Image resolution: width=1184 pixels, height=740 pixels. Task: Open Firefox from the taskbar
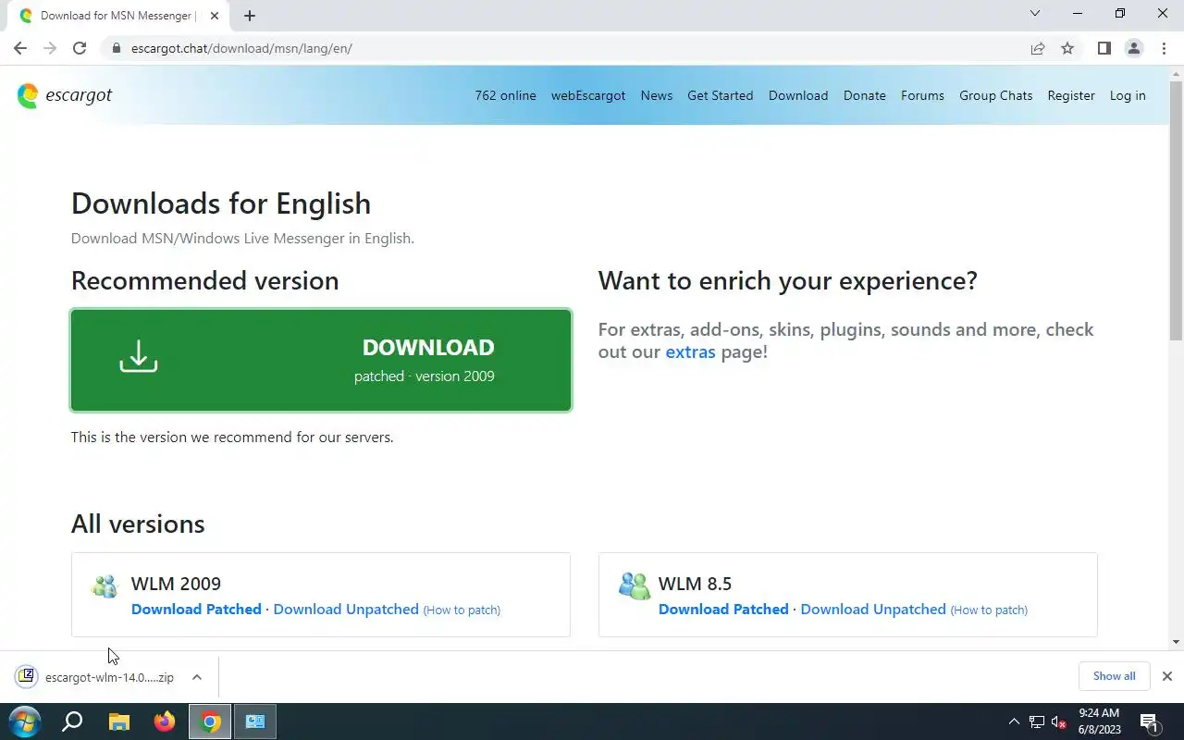point(165,721)
